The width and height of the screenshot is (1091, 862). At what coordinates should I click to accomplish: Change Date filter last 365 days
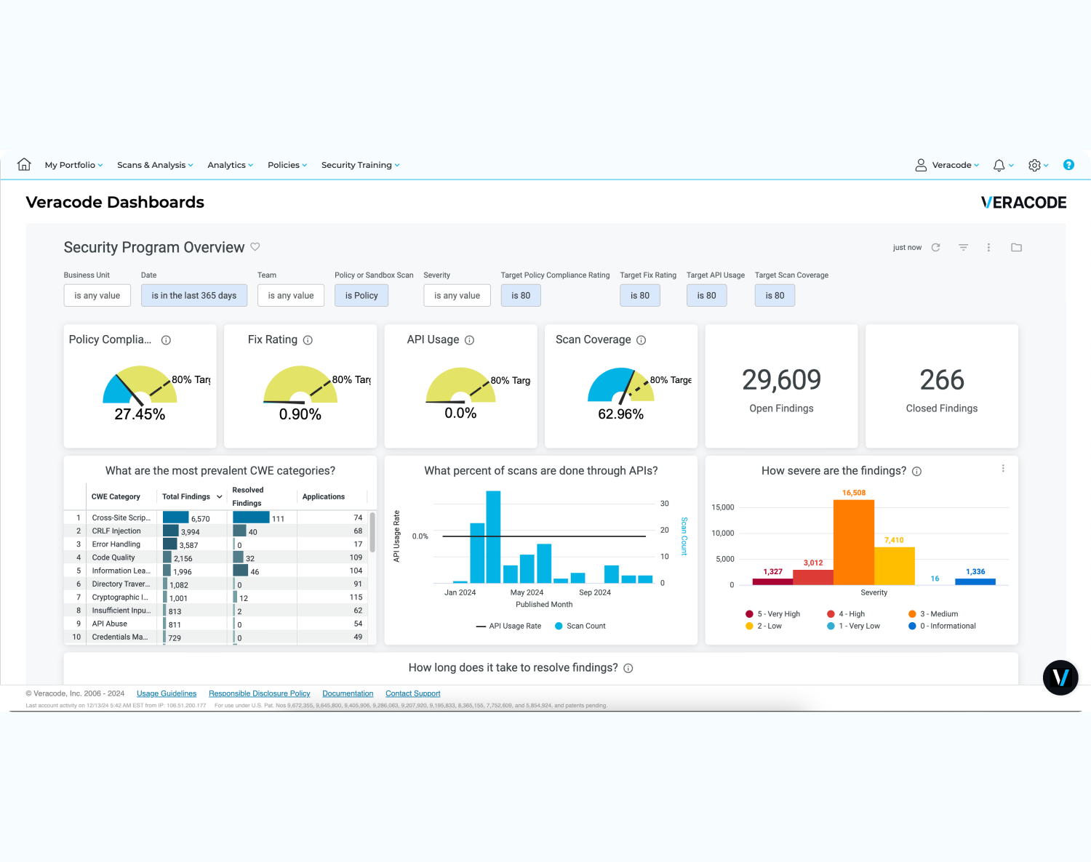[x=194, y=296]
